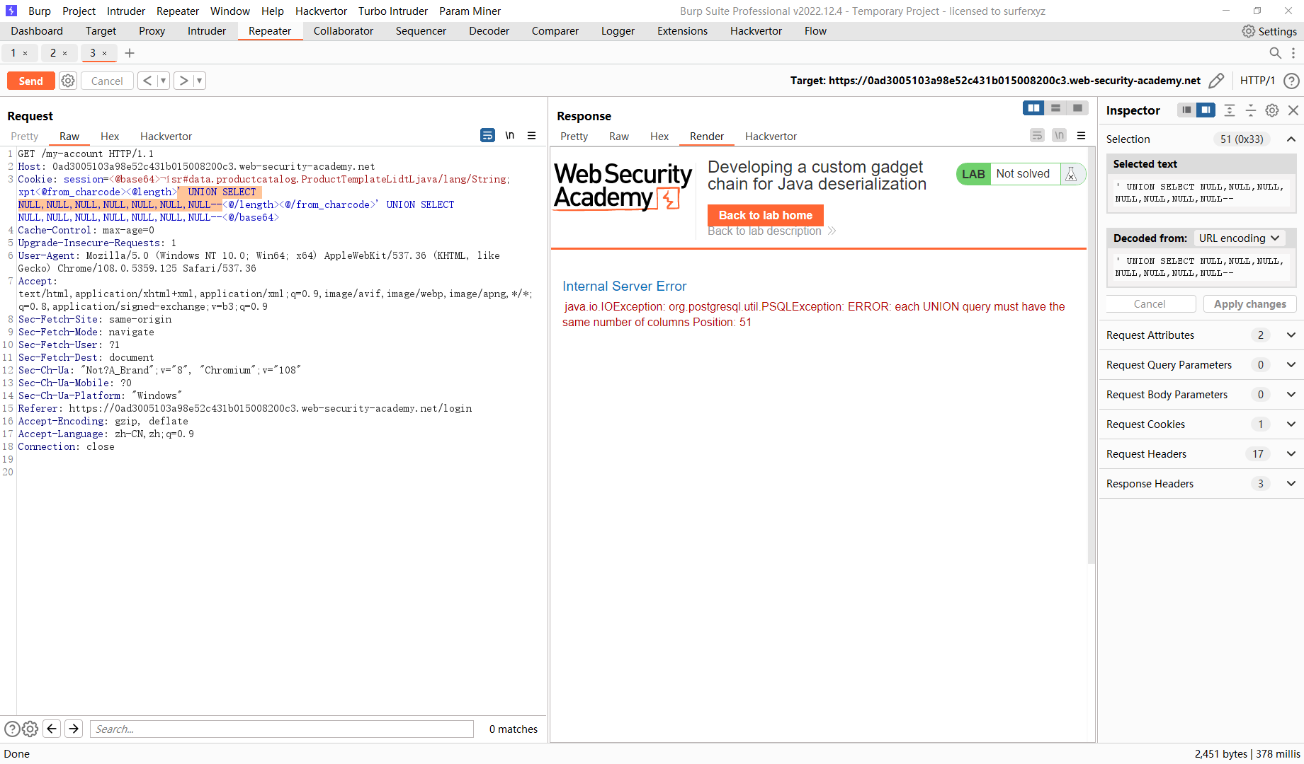Switch to Repeater tab 2
This screenshot has width=1304, height=764.
click(53, 53)
